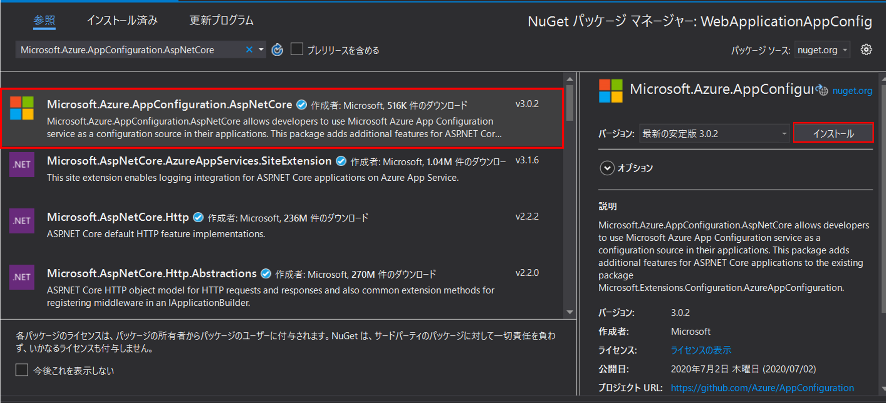Click the package list scrollbar thumb
Screen dimensions: 886x403
pos(570,103)
